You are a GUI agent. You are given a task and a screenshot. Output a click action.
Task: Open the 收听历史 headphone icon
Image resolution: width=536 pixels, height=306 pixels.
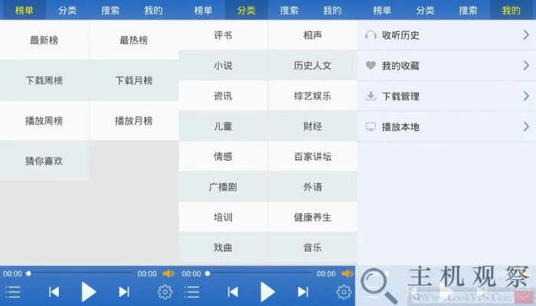pyautogui.click(x=371, y=35)
